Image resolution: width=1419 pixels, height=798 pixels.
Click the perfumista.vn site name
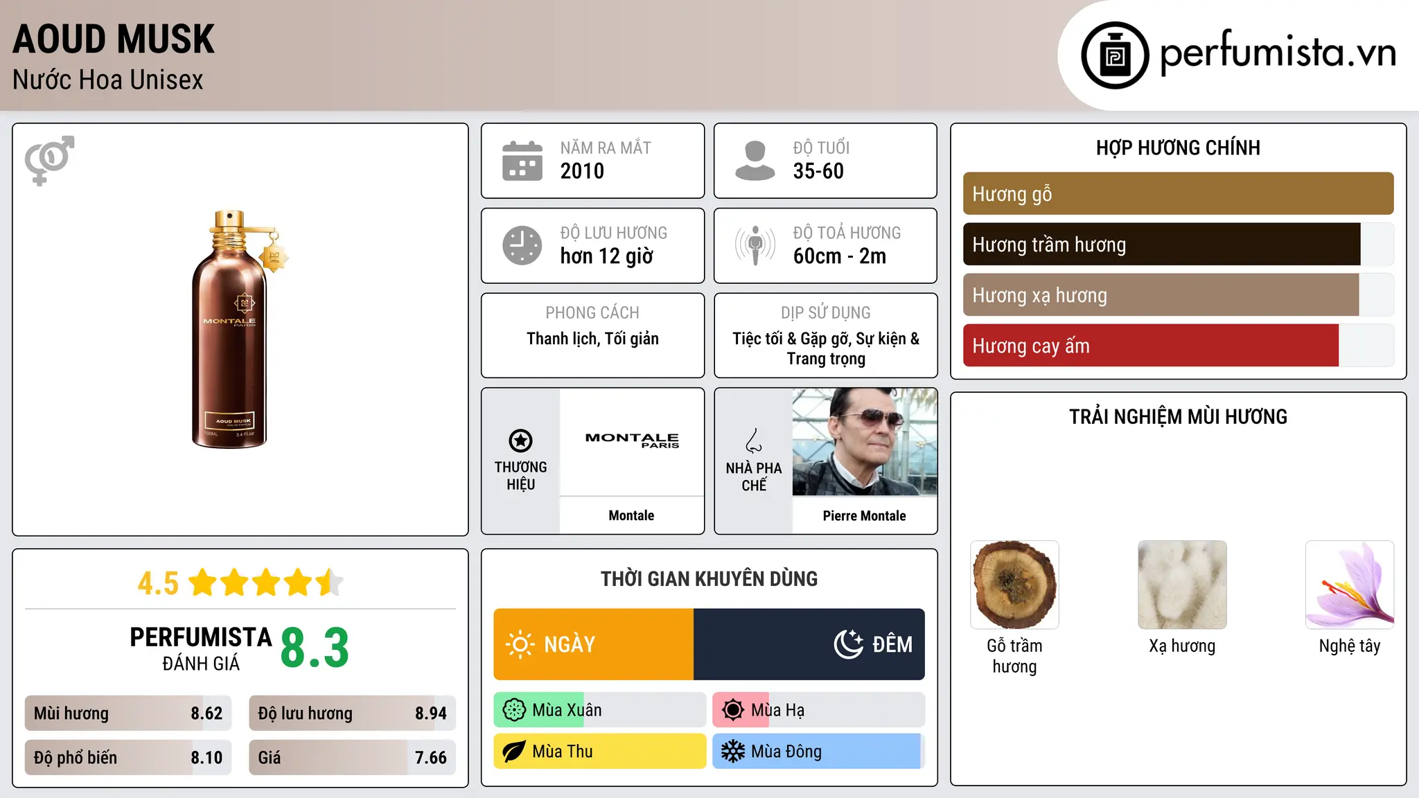tap(1278, 53)
